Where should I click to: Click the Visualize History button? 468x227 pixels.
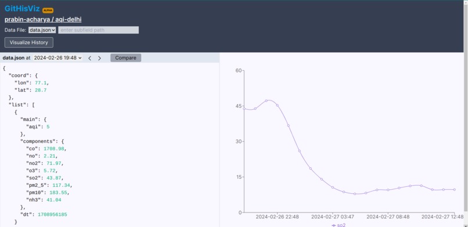[29, 42]
